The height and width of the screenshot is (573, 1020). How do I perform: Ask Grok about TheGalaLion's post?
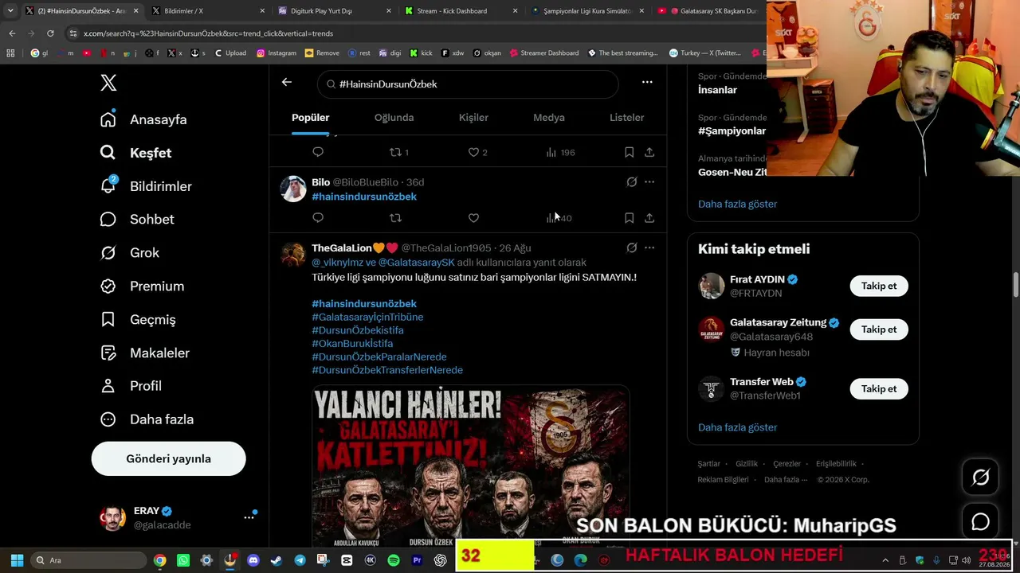pos(632,248)
